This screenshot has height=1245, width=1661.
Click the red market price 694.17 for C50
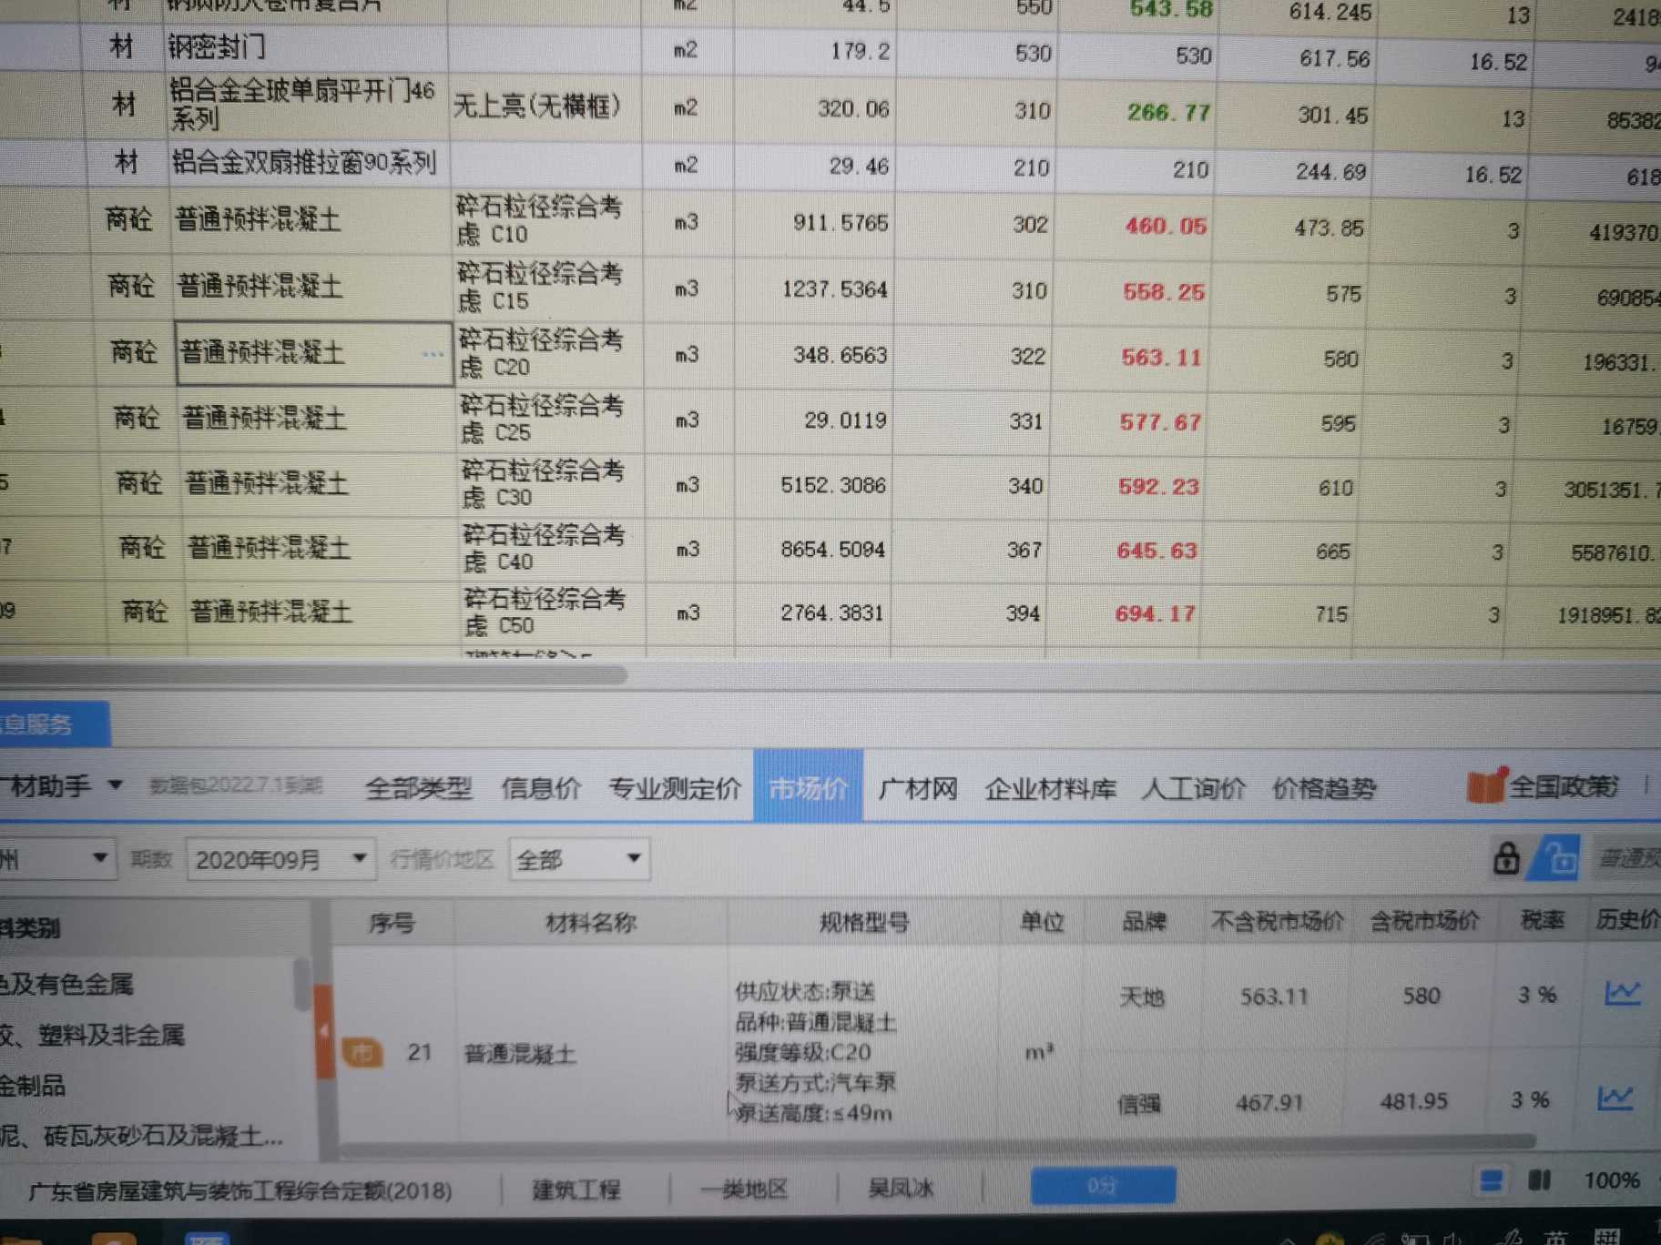(1155, 614)
